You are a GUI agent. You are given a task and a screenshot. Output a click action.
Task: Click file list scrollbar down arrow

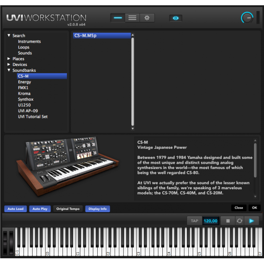pyautogui.click(x=133, y=128)
